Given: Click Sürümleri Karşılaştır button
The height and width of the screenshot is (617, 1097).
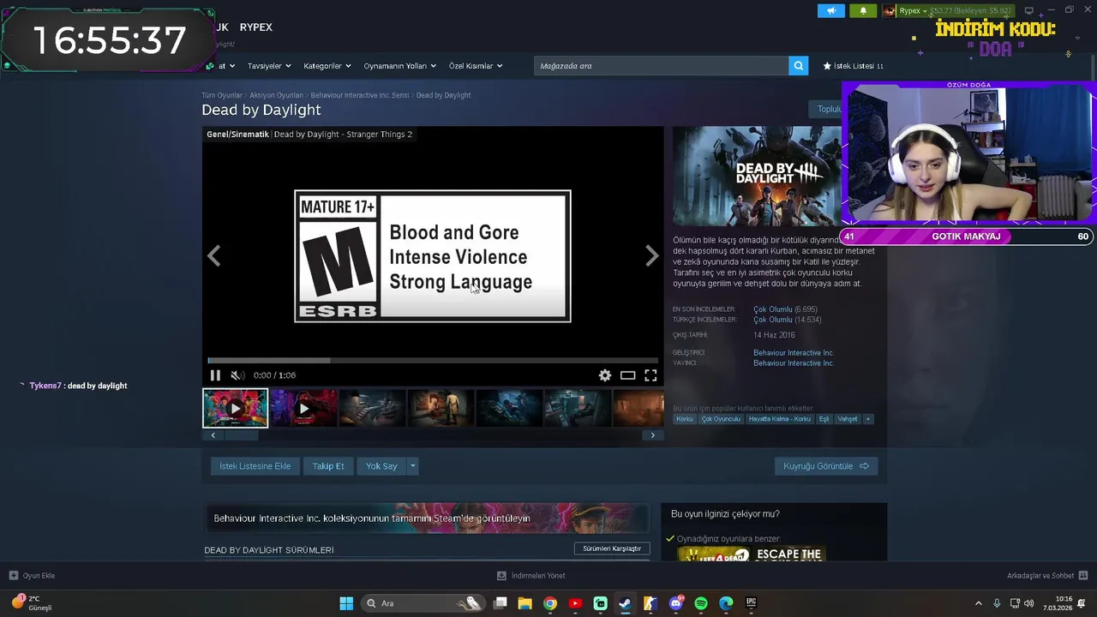Looking at the screenshot, I should tap(612, 548).
